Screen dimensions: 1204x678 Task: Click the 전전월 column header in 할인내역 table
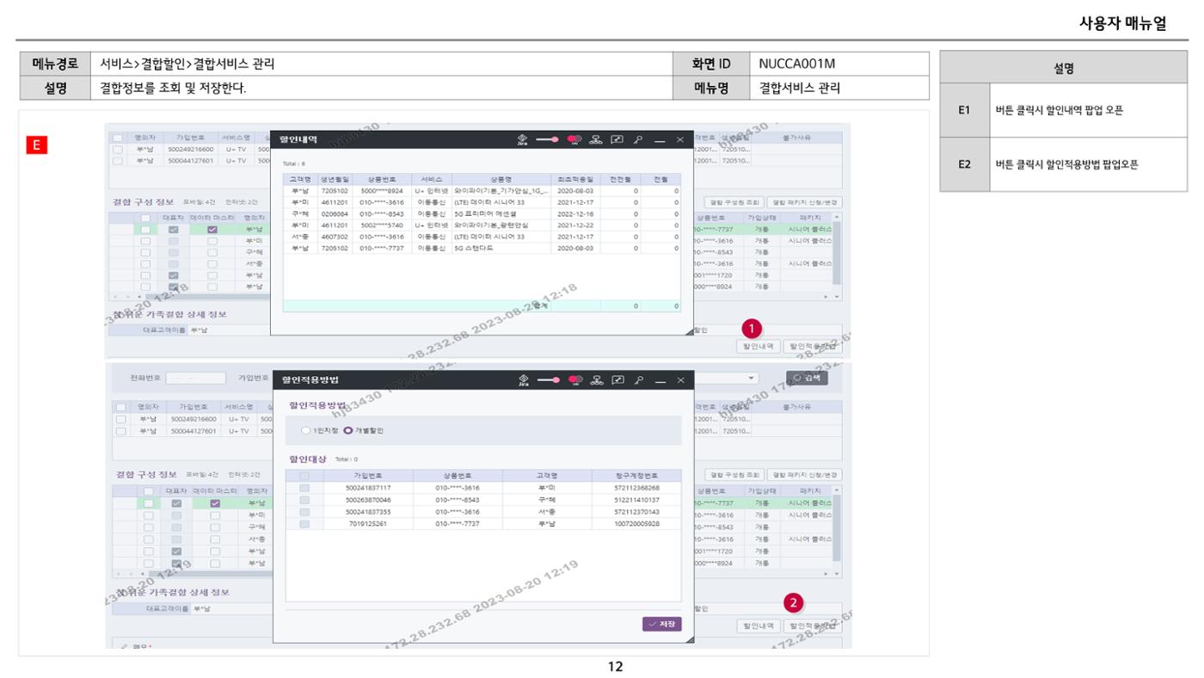pos(619,178)
